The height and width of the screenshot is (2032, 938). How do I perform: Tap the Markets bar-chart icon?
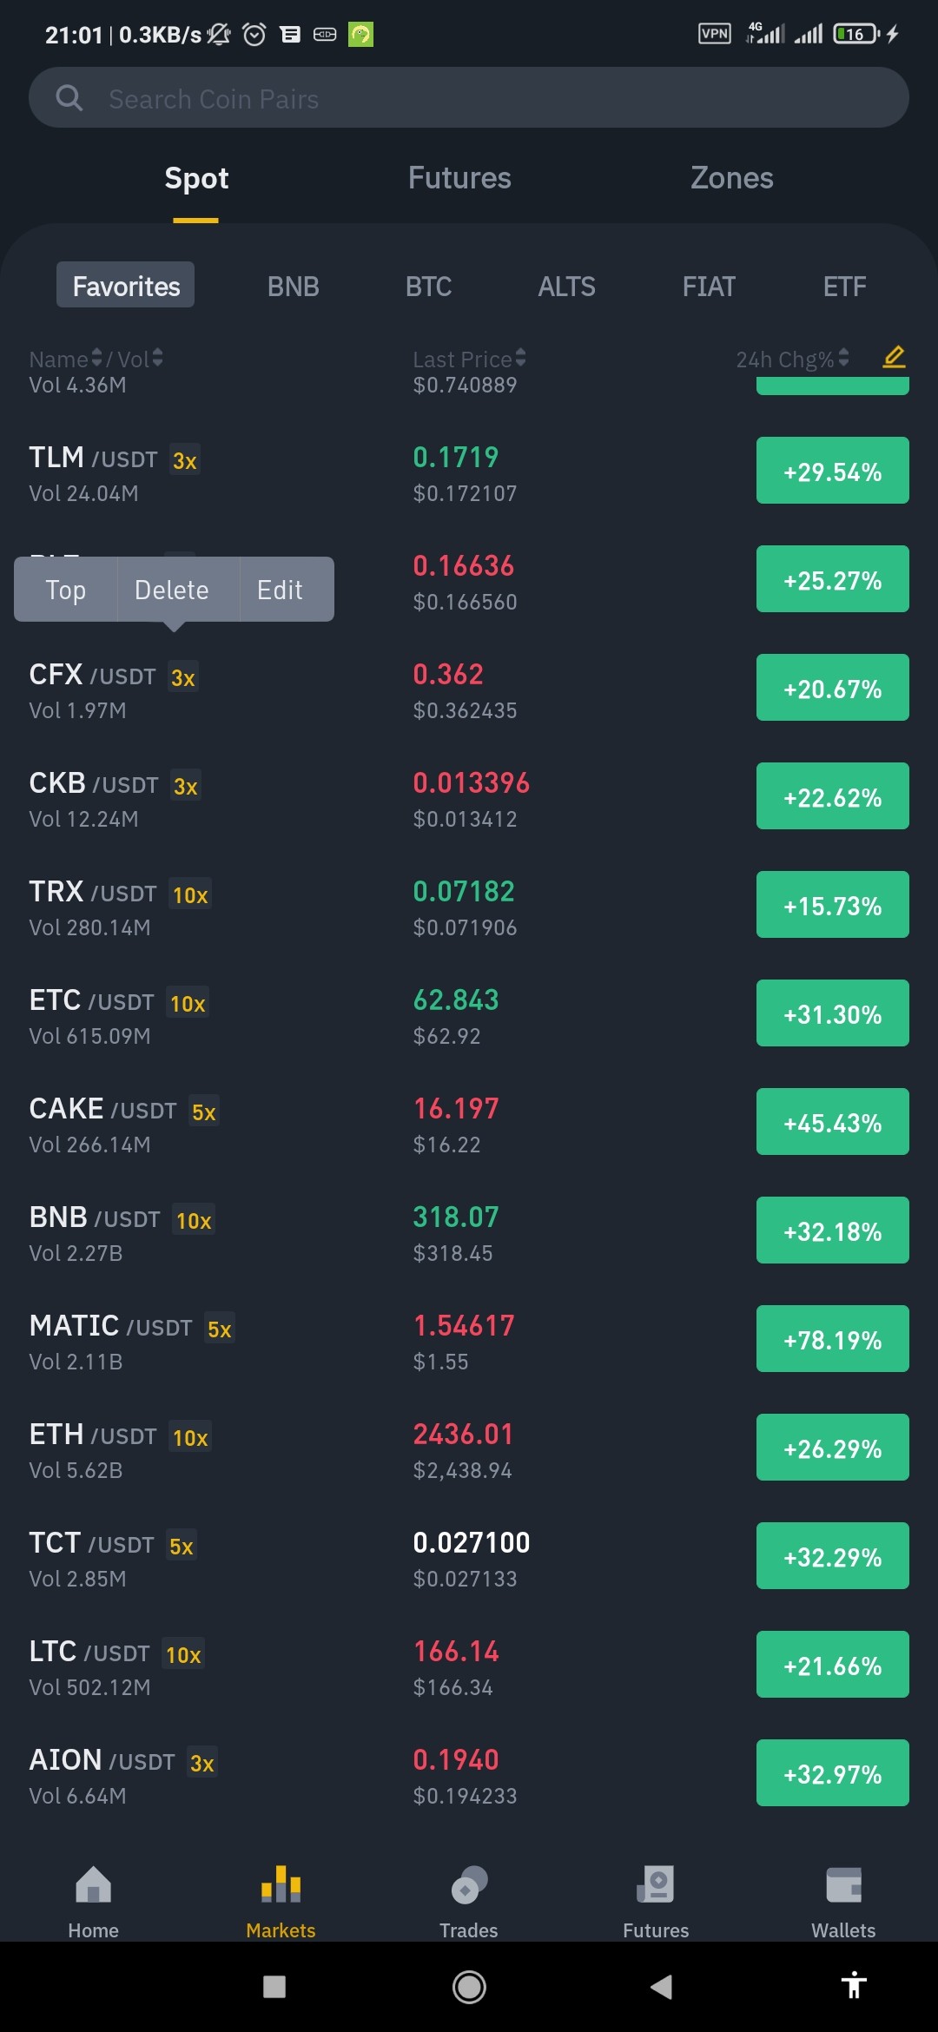(281, 1884)
